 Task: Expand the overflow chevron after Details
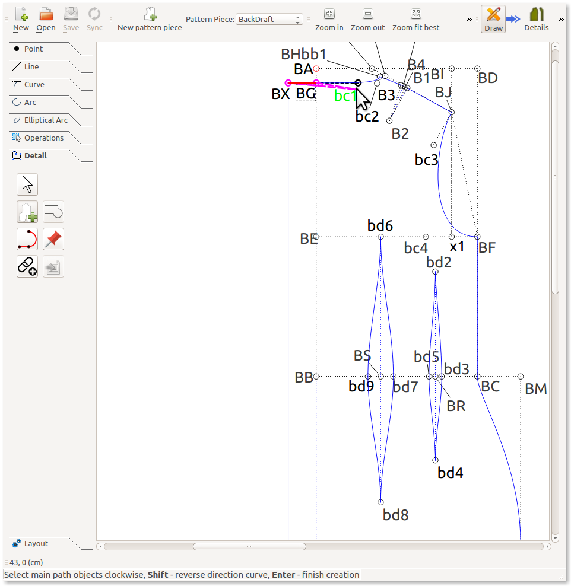tap(562, 20)
